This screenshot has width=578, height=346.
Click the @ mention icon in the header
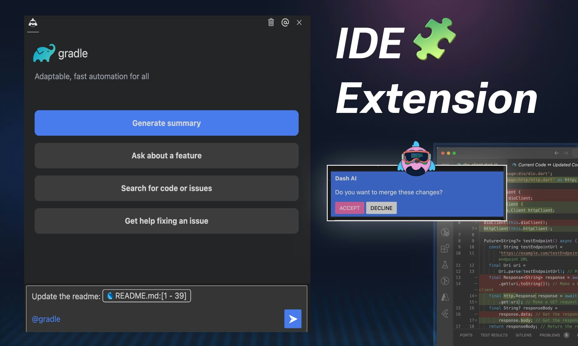click(285, 22)
